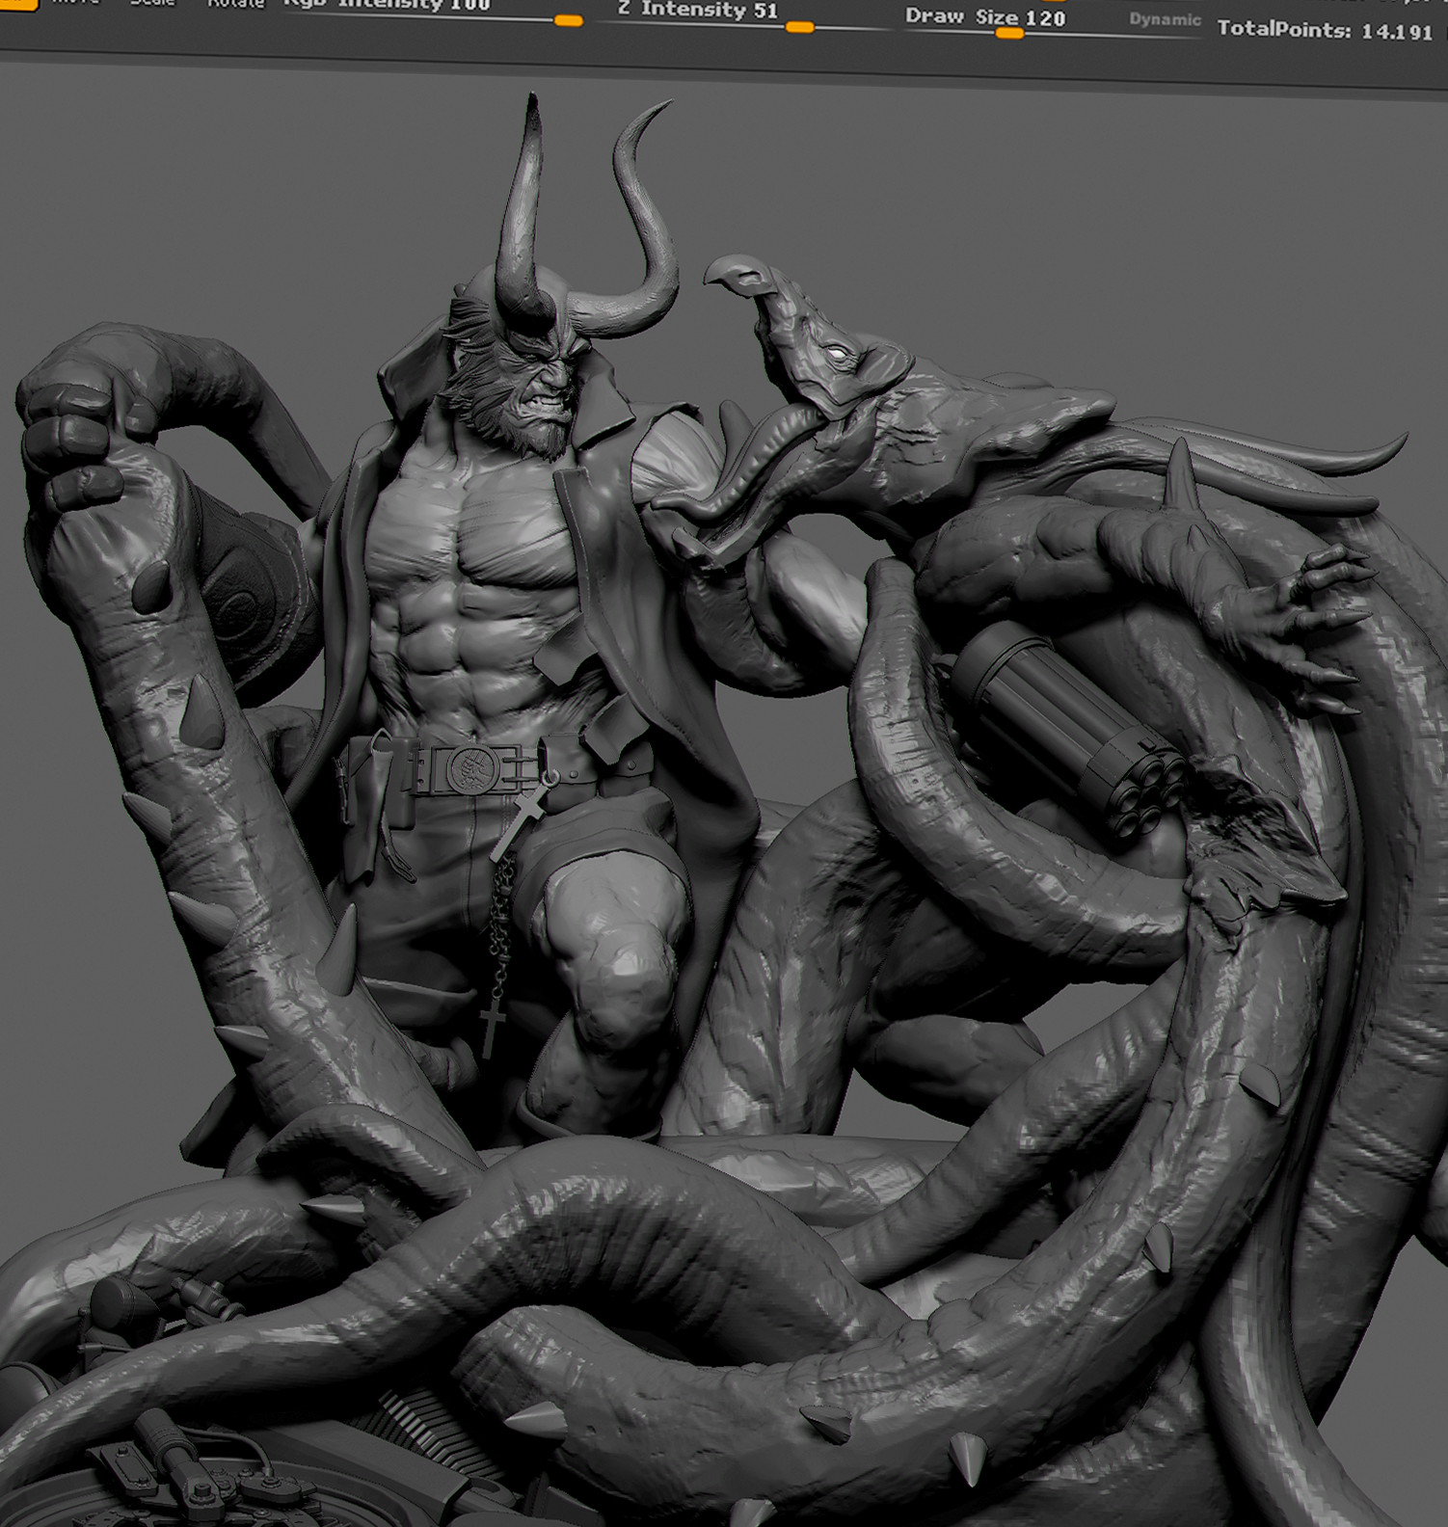1448x1527 pixels.
Task: Toggle the Dynamic draw size button
Action: pos(1165,20)
